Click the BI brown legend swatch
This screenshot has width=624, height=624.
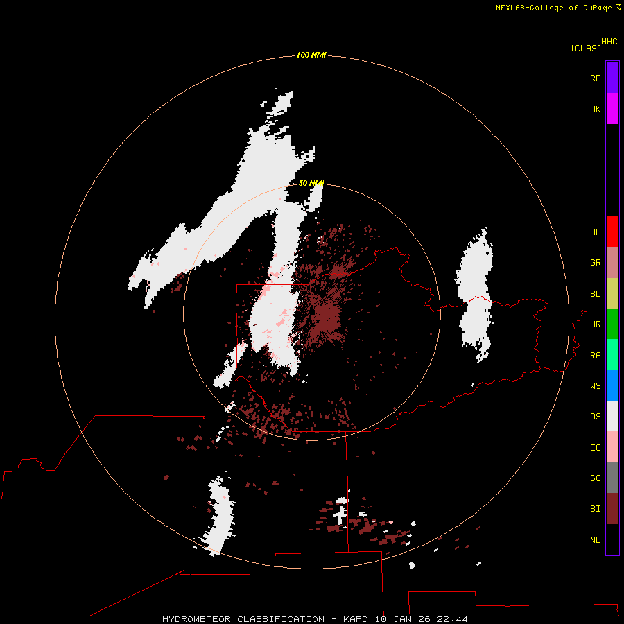[612, 509]
